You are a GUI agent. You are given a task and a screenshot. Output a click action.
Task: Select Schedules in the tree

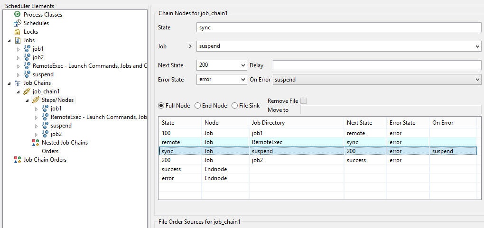36,23
